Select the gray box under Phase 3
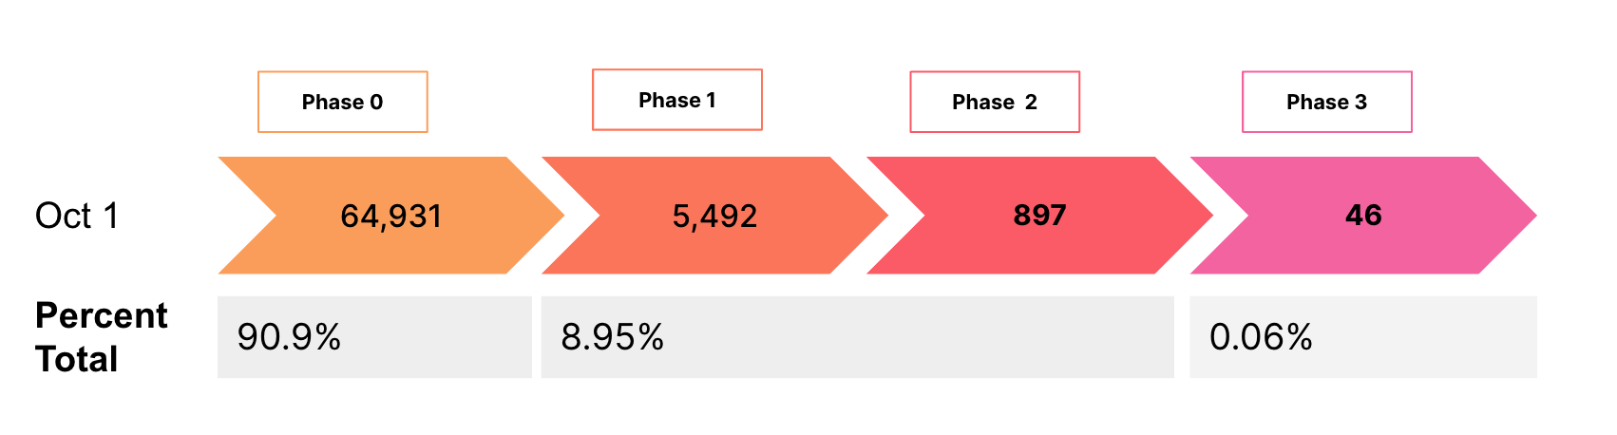 pyautogui.click(x=1363, y=337)
